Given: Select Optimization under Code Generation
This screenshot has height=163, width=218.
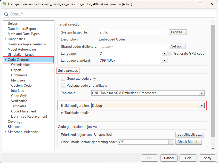Looking at the screenshot, I should click(x=20, y=65).
